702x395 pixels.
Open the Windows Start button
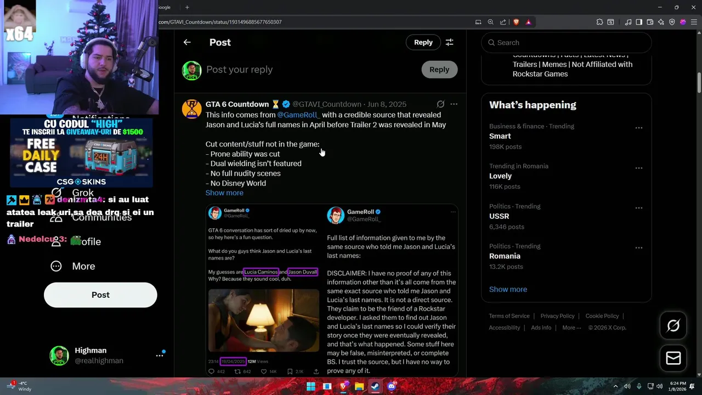(x=311, y=386)
